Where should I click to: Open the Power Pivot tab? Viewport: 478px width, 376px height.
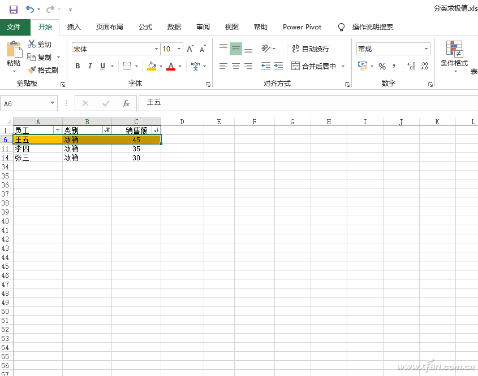click(302, 27)
